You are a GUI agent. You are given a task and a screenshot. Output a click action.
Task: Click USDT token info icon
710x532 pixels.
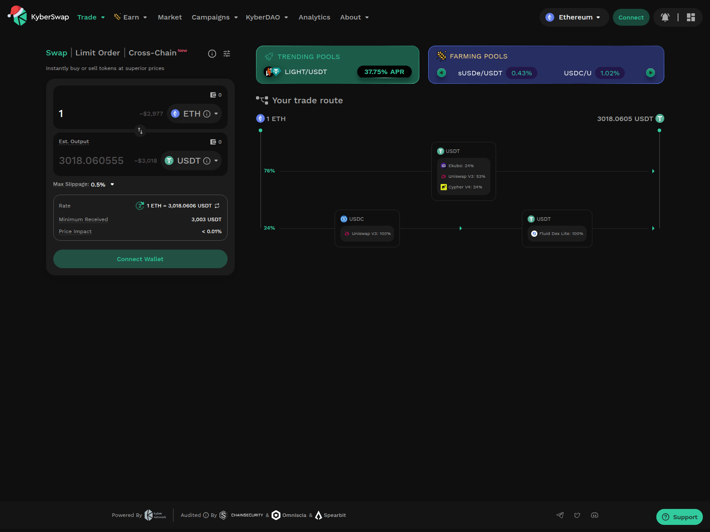(x=207, y=161)
